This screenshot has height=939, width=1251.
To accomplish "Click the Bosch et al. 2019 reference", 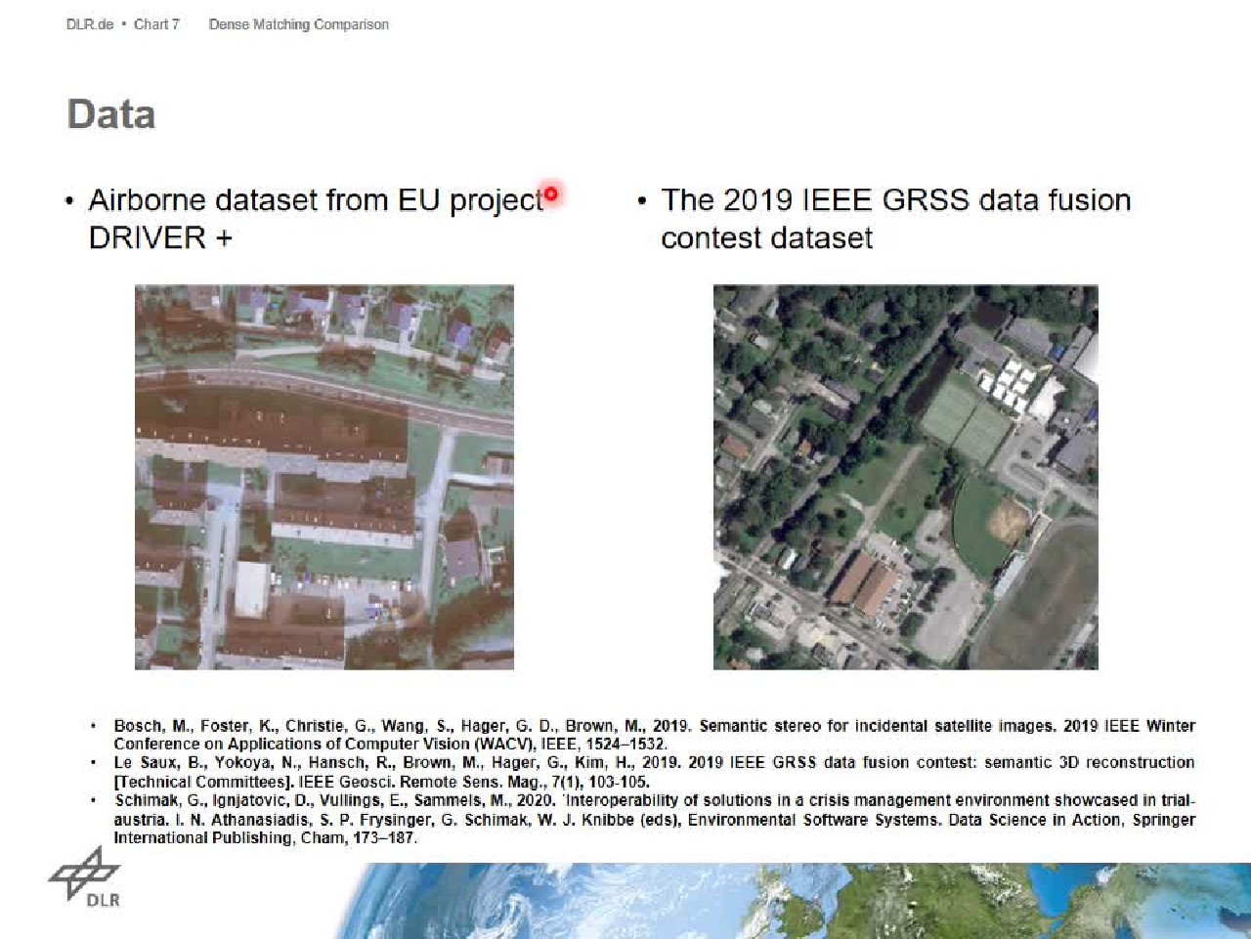I will coord(653,735).
